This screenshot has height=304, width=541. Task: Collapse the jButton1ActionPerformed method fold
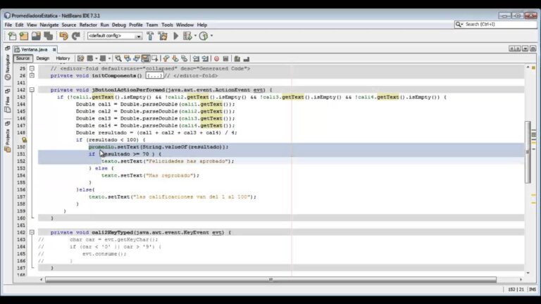(32, 90)
